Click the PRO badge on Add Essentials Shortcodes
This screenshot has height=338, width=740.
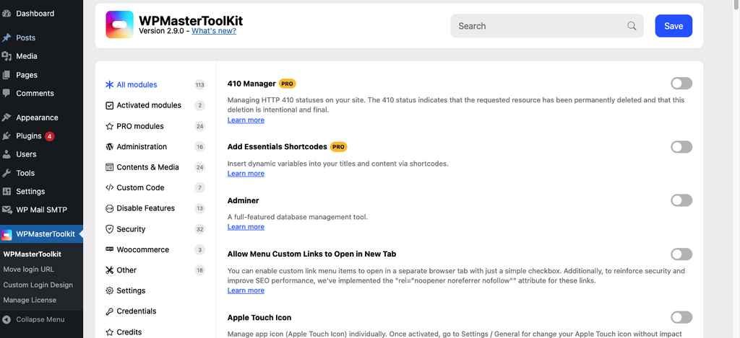pyautogui.click(x=338, y=147)
